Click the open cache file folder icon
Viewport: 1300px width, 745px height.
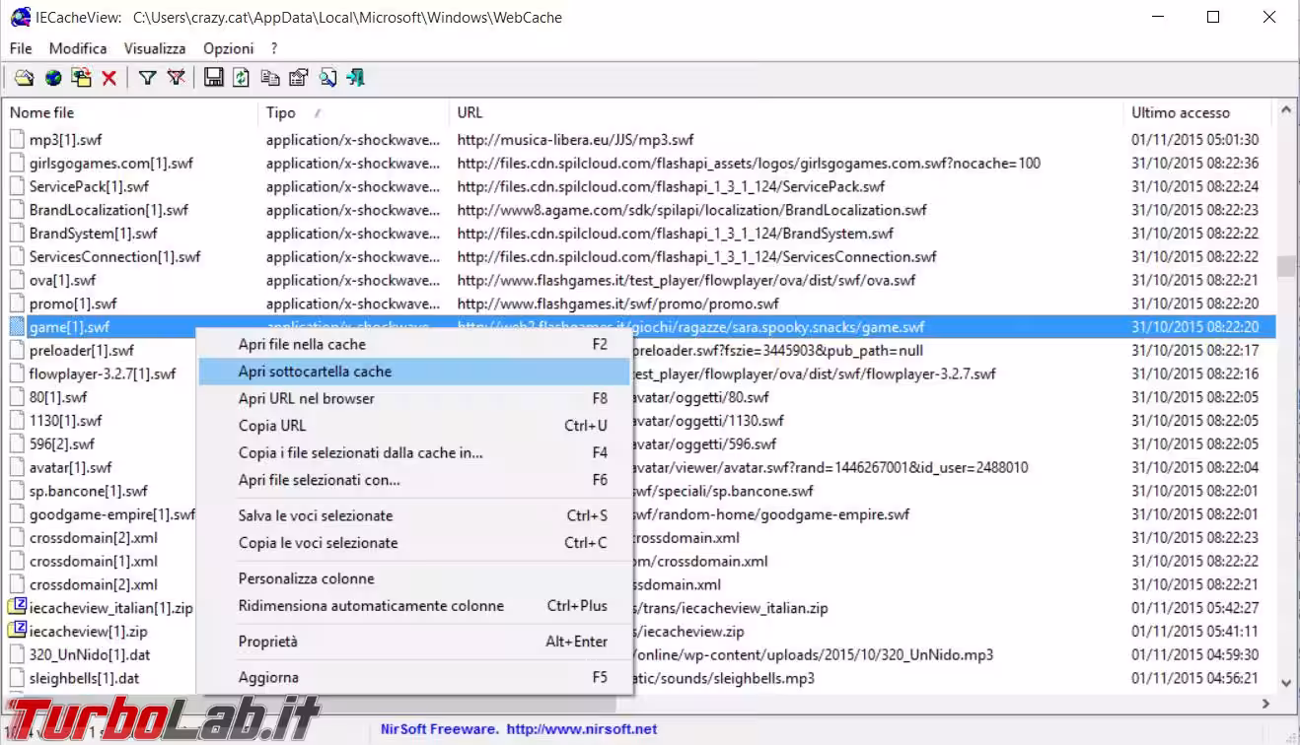click(24, 78)
